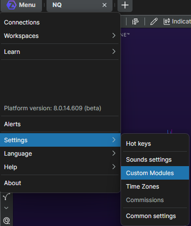Select the pitchfork drawing tool icon

pyautogui.click(x=6, y=197)
